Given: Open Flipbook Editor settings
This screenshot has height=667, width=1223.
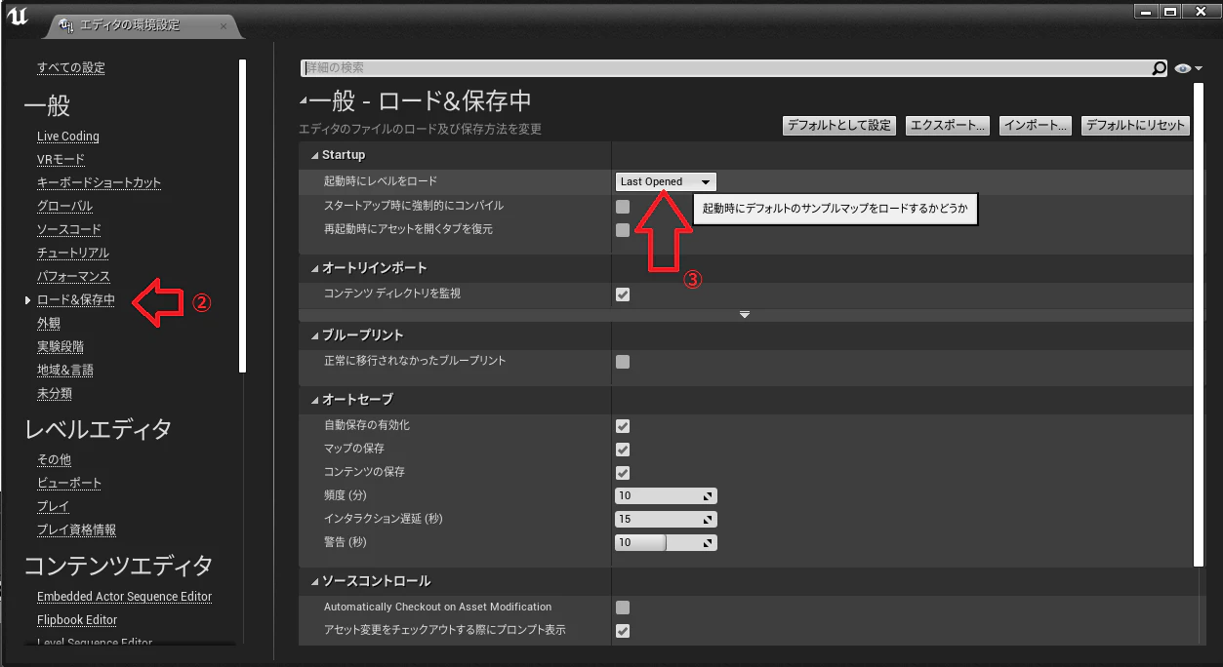Looking at the screenshot, I should point(77,620).
